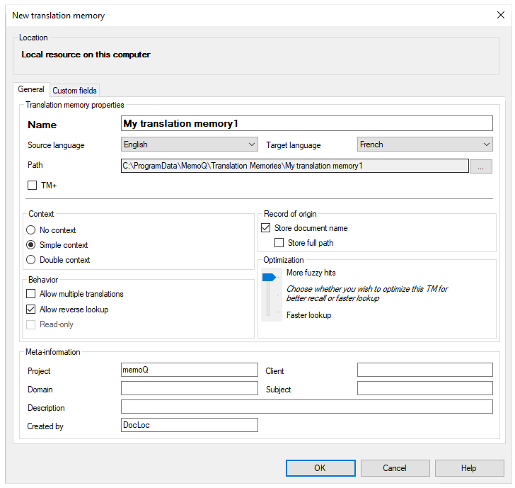Image resolution: width=515 pixels, height=488 pixels.
Task: Enable Allow multiple translations
Action: (x=31, y=294)
